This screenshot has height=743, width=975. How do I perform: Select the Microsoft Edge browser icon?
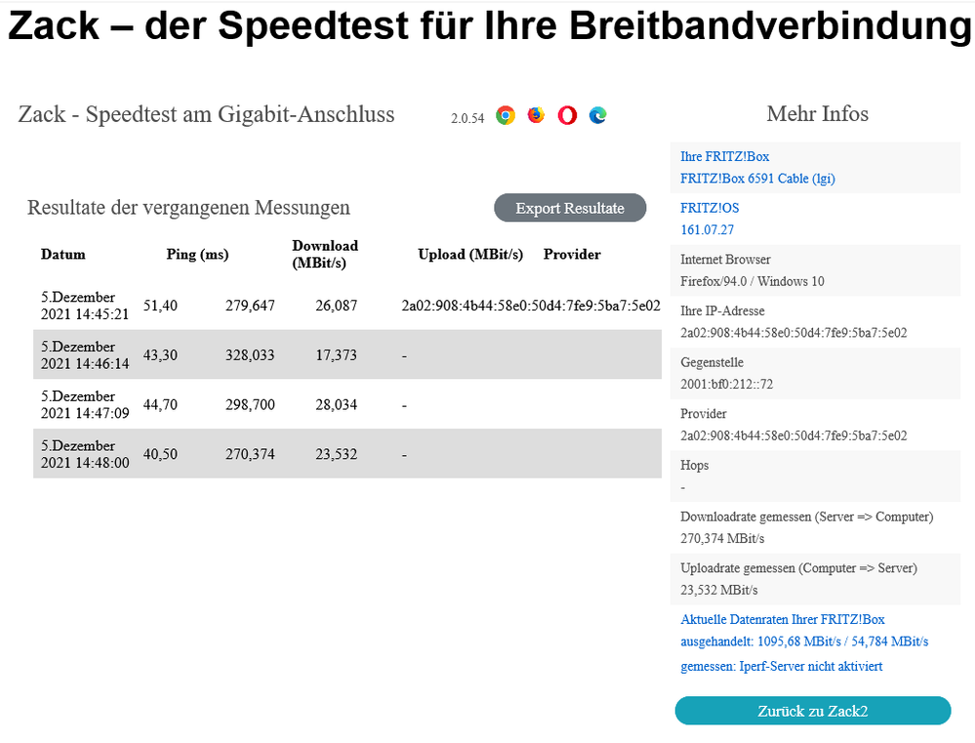click(x=596, y=114)
